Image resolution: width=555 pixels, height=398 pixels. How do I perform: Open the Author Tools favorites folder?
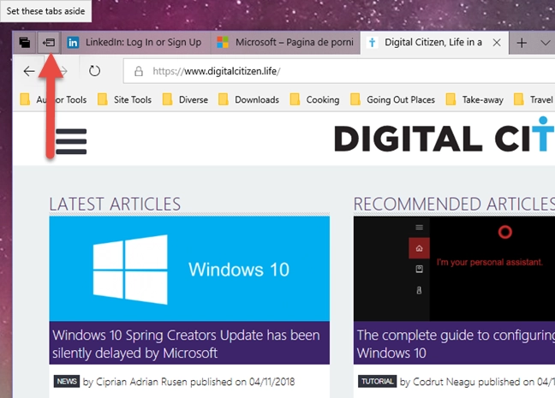[53, 100]
